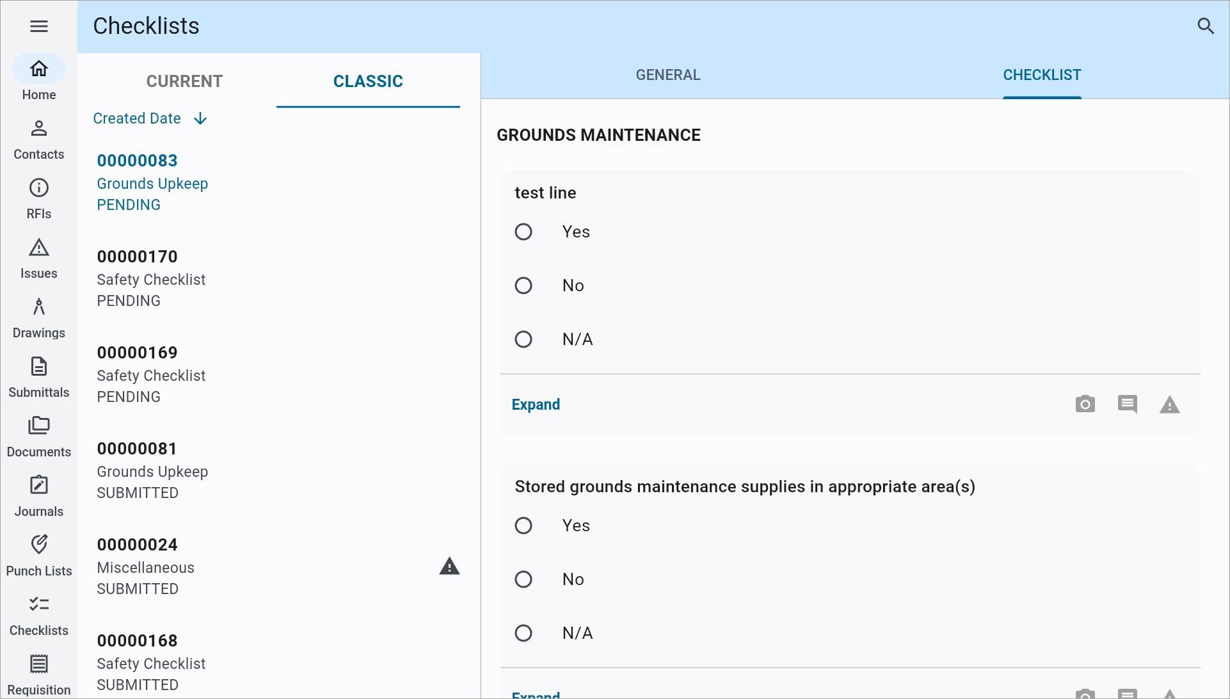Flag an issue on test line item
This screenshot has height=699, width=1230.
click(1170, 405)
